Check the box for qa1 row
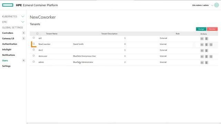The height and width of the screenshot is (124, 221). click(x=34, y=38)
